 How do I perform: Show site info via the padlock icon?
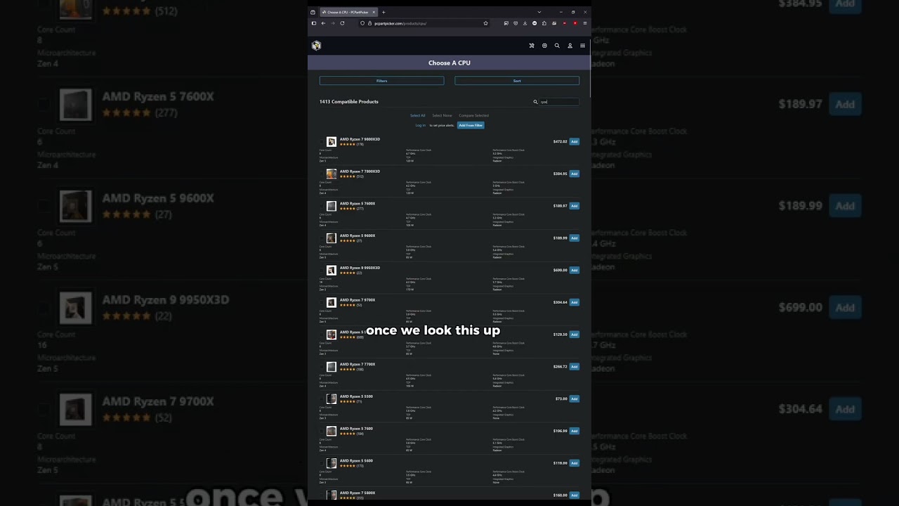[x=369, y=23]
